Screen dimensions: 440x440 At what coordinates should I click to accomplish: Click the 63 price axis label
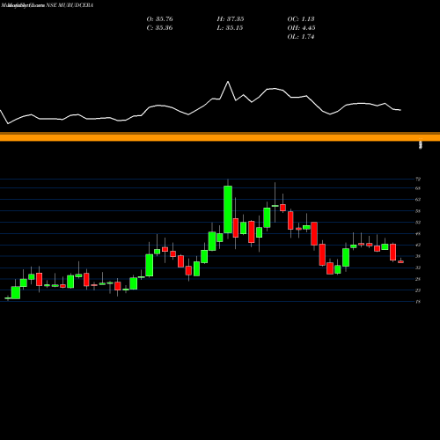(x=418, y=200)
